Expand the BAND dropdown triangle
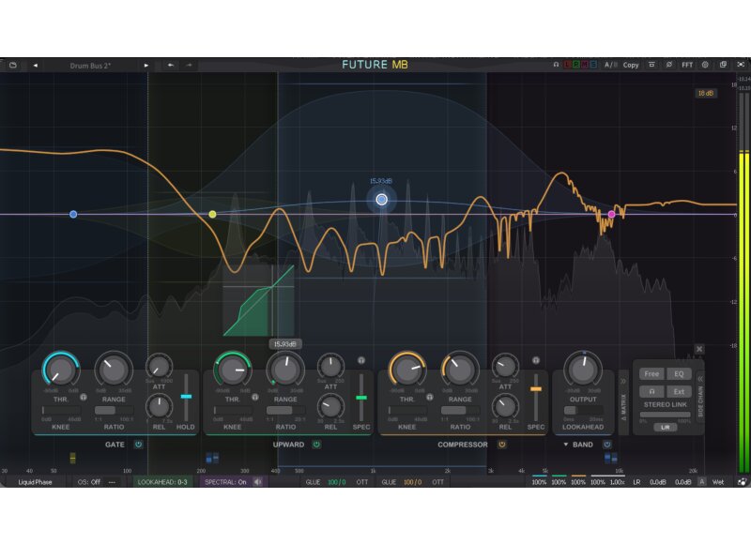Screen dimensions: 751x544 point(566,445)
